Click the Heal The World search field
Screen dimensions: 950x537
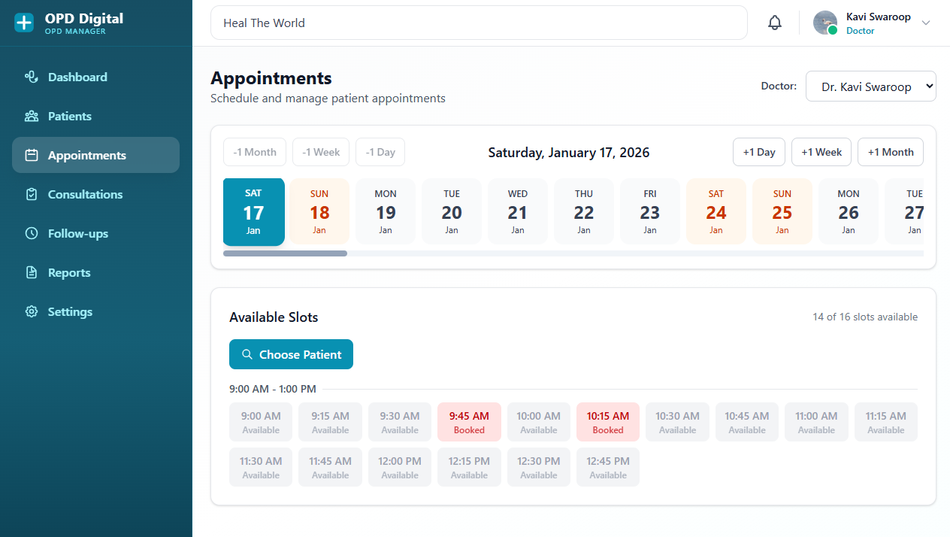point(479,23)
